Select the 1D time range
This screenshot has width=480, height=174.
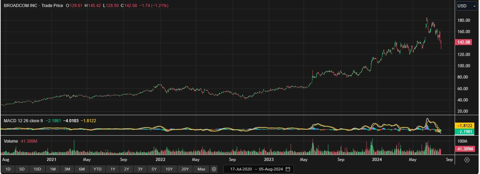8,169
